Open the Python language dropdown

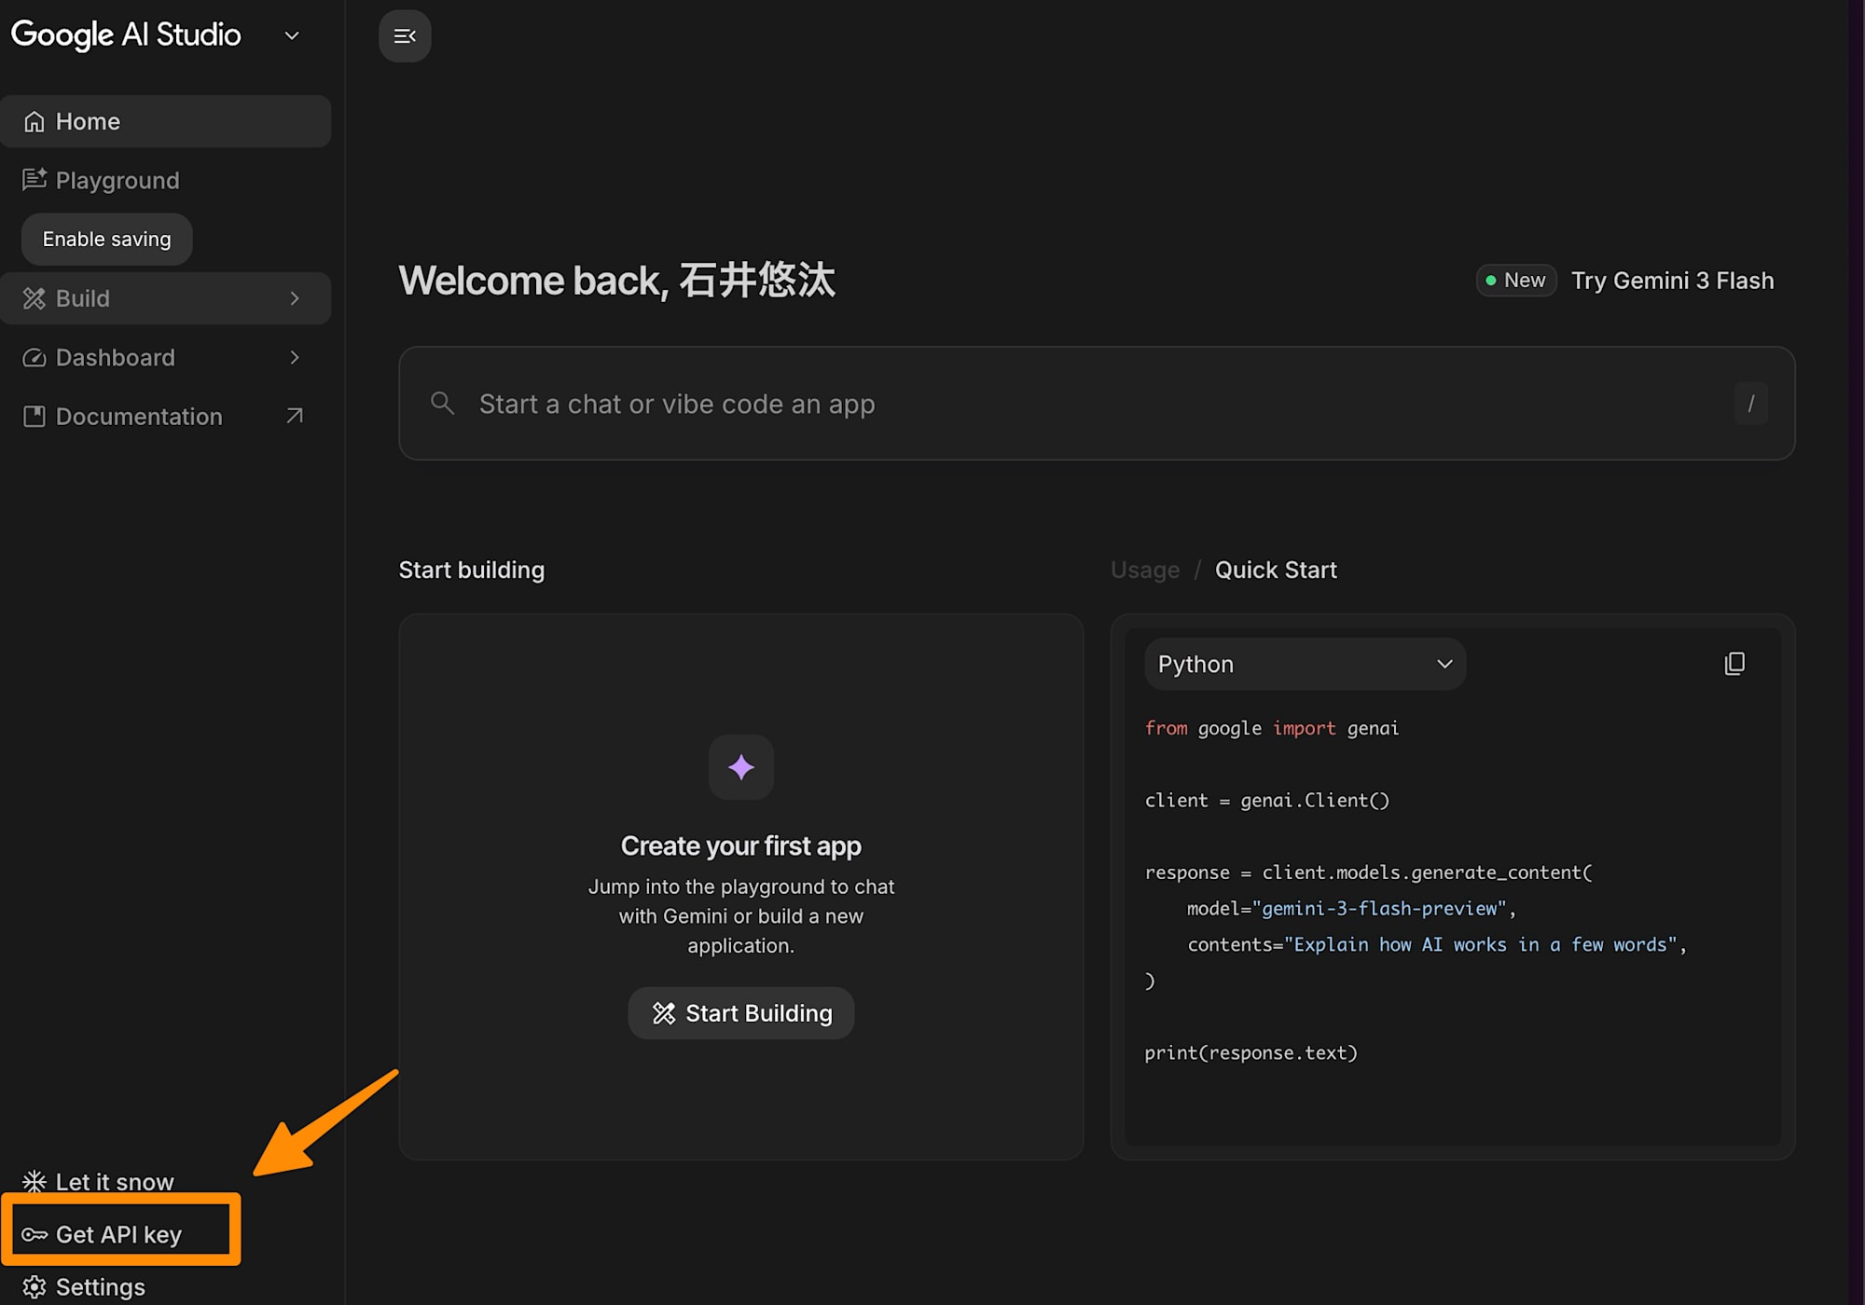tap(1304, 664)
